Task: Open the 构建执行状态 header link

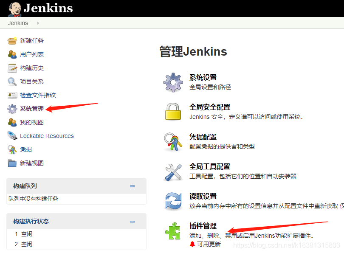Action: click(x=31, y=221)
